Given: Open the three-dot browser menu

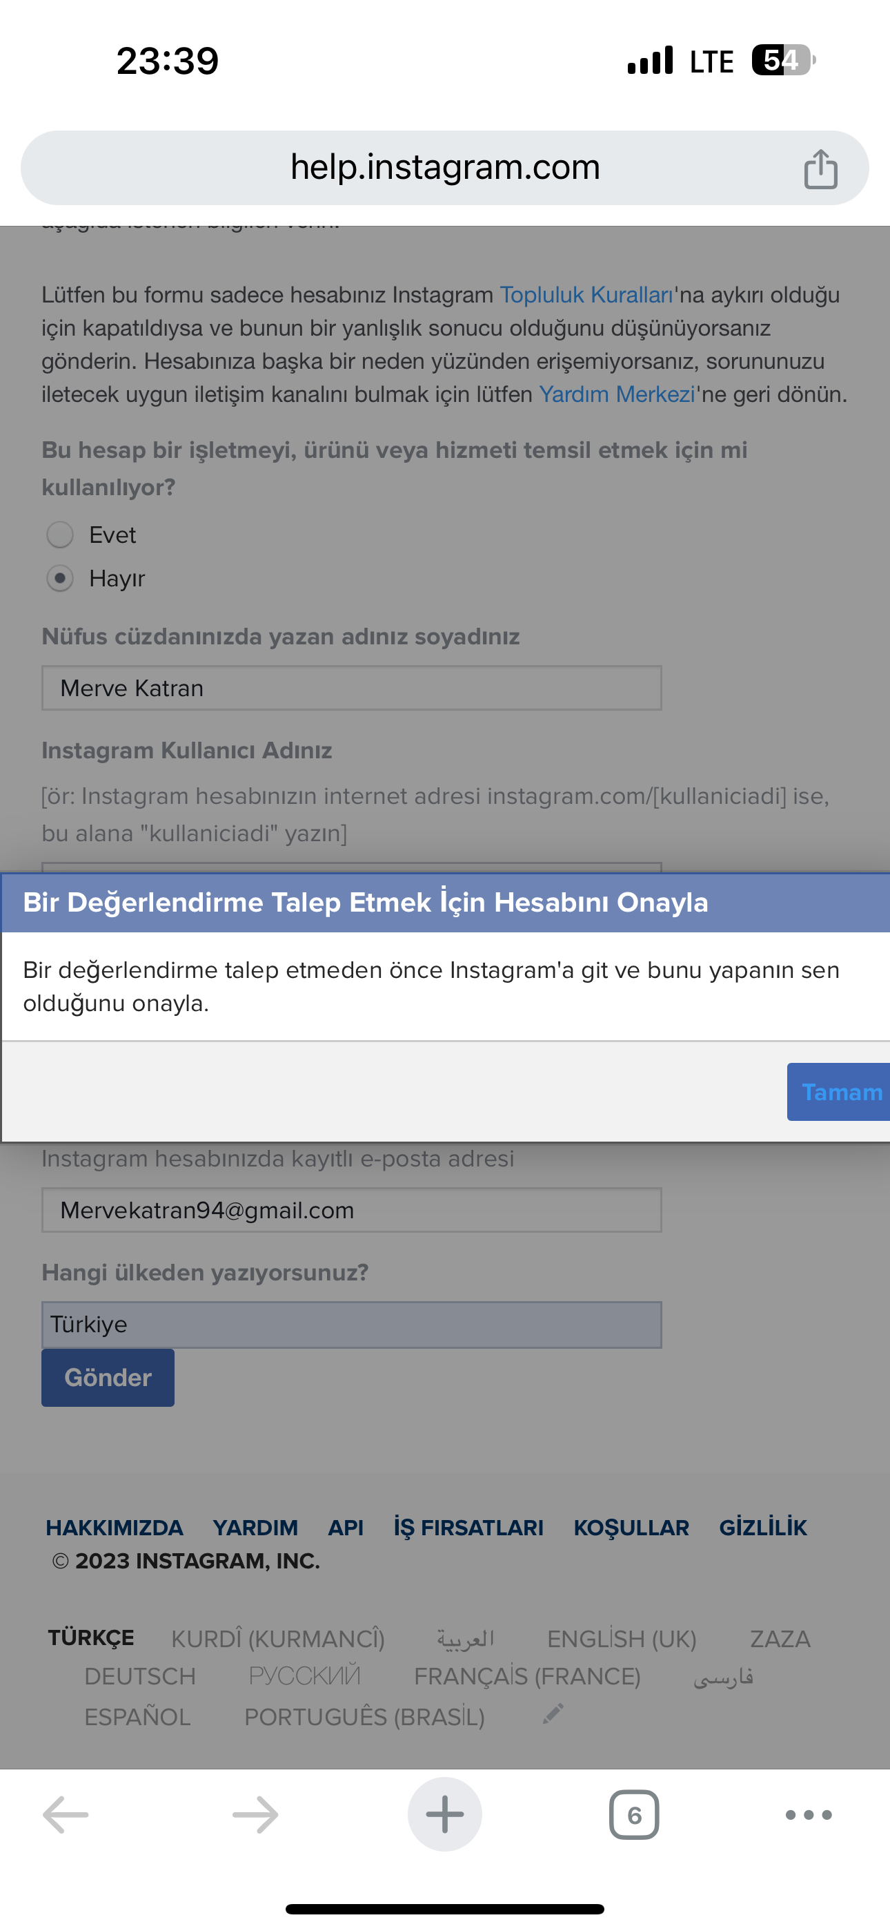Looking at the screenshot, I should (x=809, y=1815).
